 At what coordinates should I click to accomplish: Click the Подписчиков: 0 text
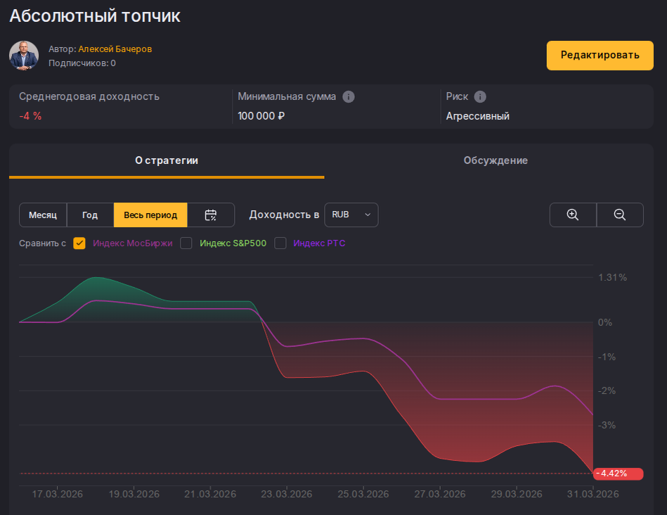click(x=82, y=63)
